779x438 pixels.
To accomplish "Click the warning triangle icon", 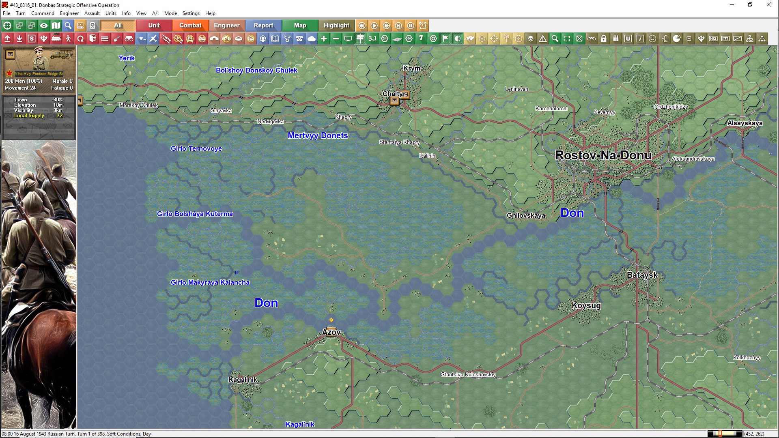I will pyautogui.click(x=543, y=39).
